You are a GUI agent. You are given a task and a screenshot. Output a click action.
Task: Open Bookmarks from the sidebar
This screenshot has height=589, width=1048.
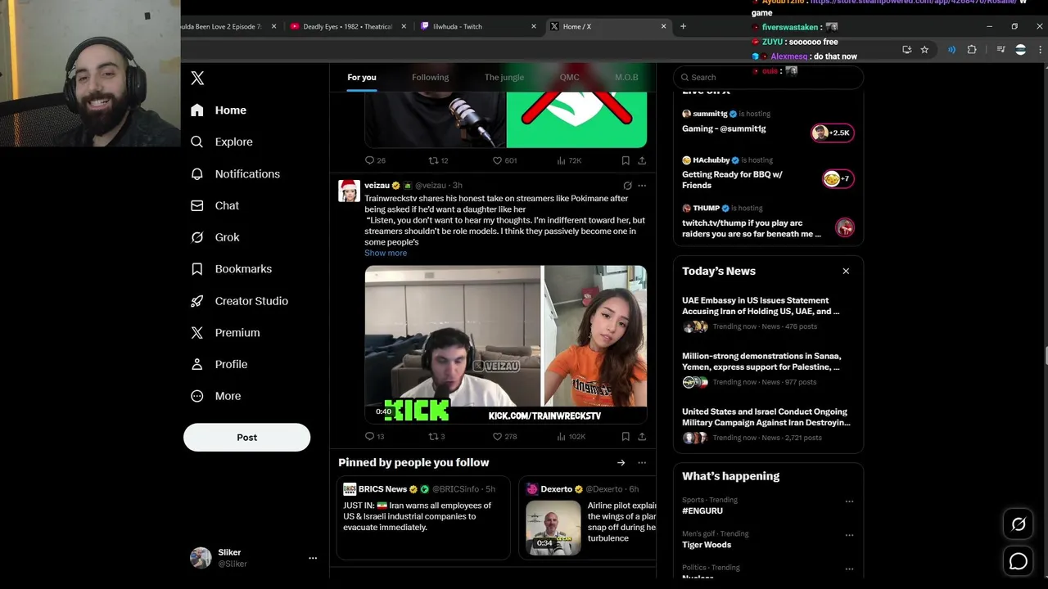(x=231, y=268)
